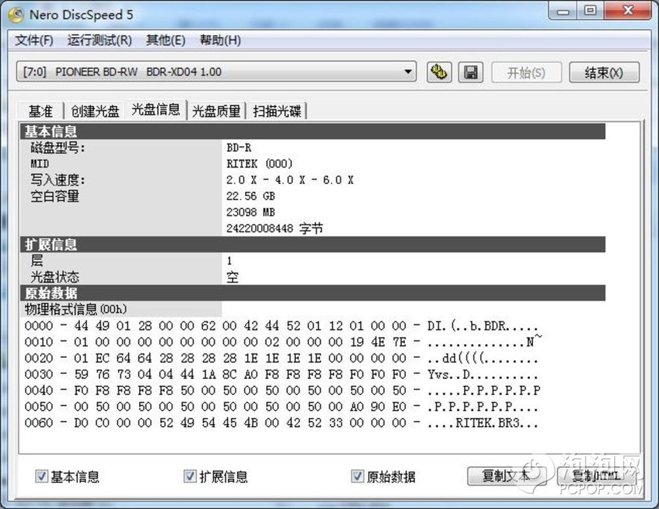Open the 其他(E) menu
The width and height of the screenshot is (659, 509).
pyautogui.click(x=165, y=40)
